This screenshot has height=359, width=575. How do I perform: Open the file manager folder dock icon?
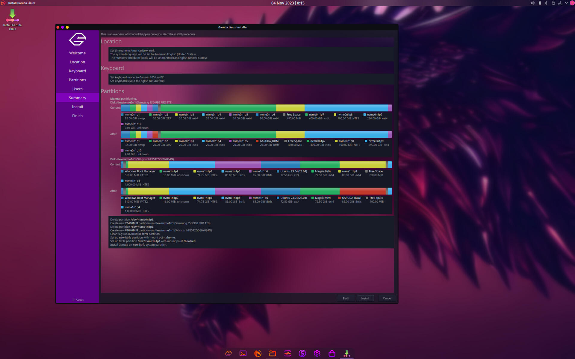click(x=273, y=353)
